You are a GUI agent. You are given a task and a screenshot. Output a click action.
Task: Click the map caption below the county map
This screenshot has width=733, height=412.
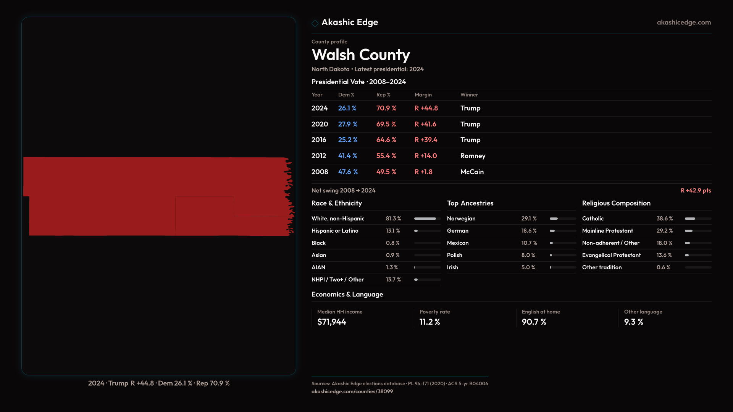(159, 383)
